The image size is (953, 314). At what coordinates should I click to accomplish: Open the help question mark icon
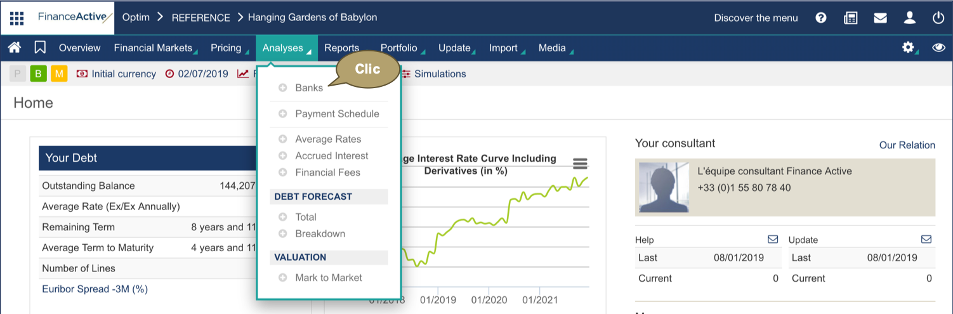(821, 18)
